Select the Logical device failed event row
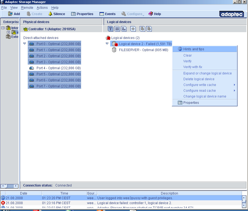This screenshot has height=211, width=248. 121,203
